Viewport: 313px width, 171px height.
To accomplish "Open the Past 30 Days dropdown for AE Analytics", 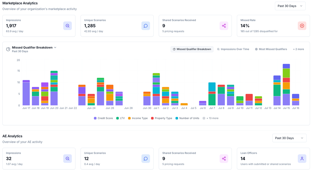I will click(289, 138).
